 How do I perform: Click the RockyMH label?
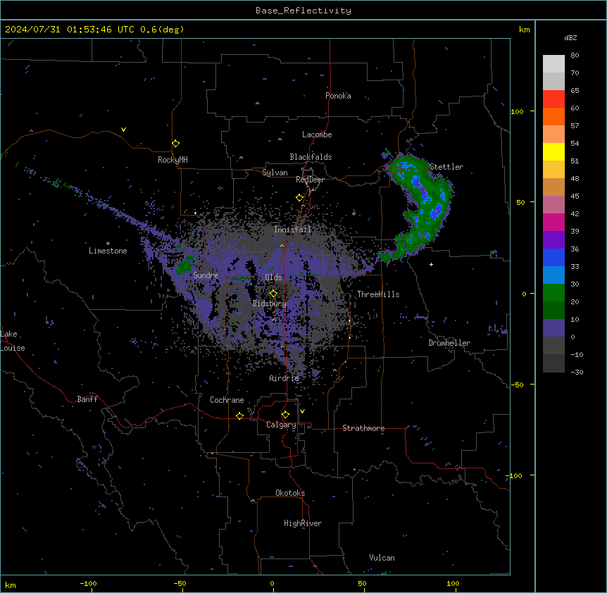tap(173, 160)
